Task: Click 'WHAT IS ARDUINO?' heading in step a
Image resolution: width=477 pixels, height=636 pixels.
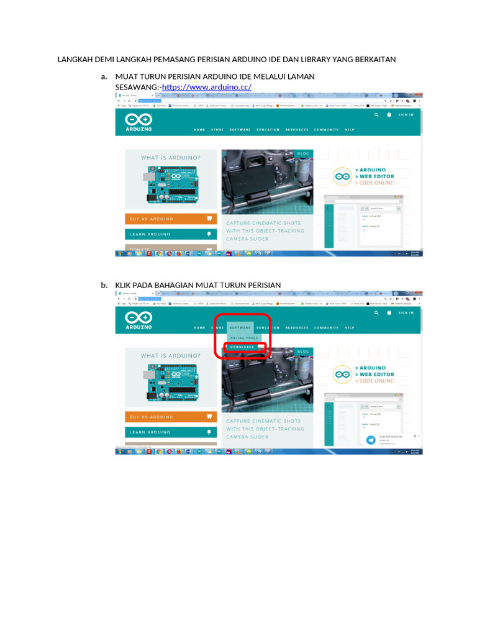Action: tap(171, 158)
